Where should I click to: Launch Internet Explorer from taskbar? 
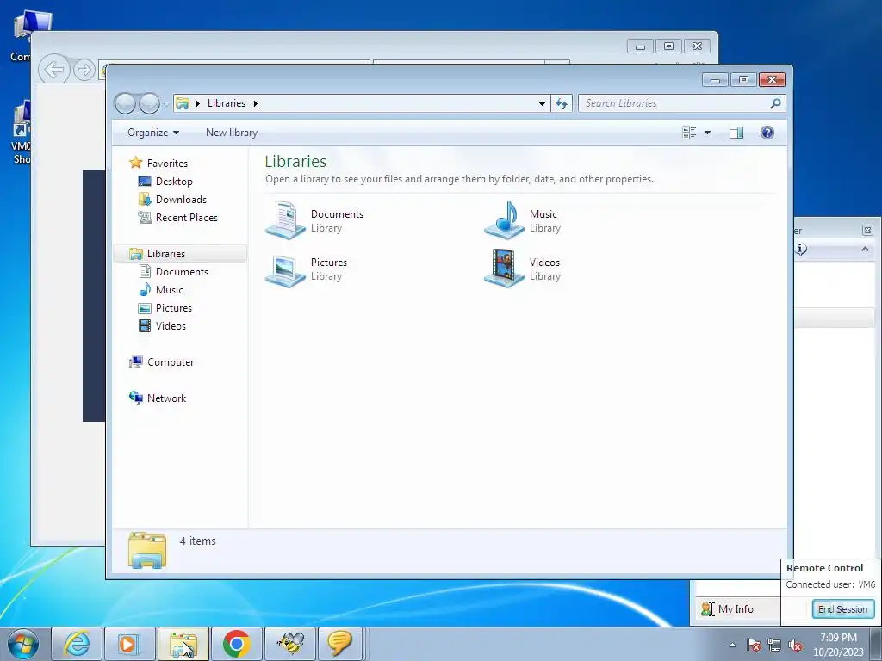point(77,644)
